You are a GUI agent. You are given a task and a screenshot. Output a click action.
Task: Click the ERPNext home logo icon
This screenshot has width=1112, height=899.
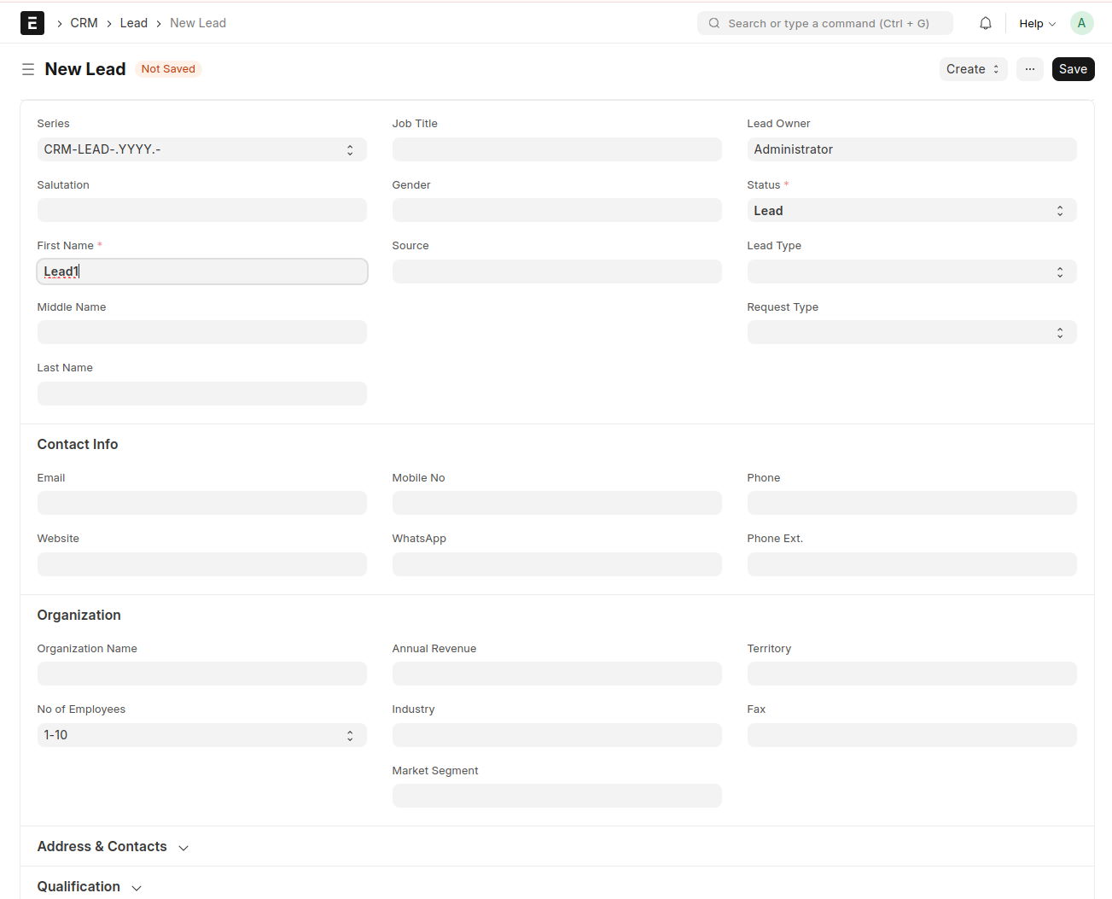click(x=32, y=23)
